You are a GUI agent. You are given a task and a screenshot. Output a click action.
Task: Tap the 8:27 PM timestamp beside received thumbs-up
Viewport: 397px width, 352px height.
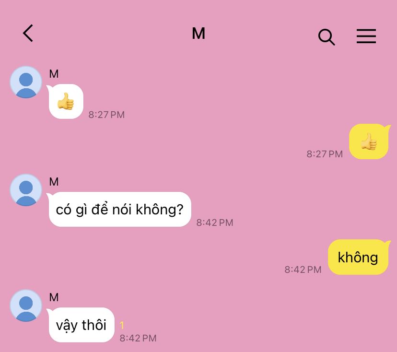pos(106,115)
